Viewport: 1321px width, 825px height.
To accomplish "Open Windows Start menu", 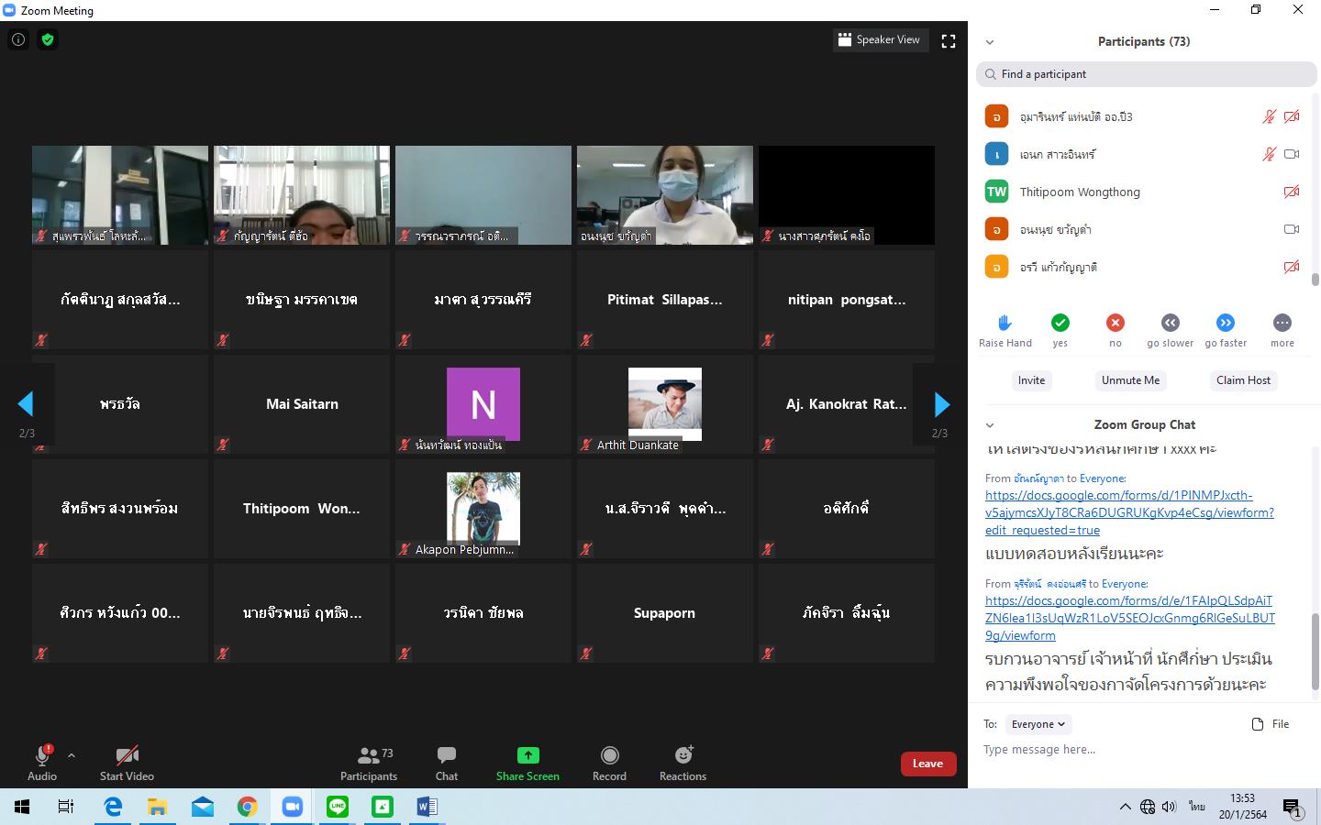I will tap(22, 807).
